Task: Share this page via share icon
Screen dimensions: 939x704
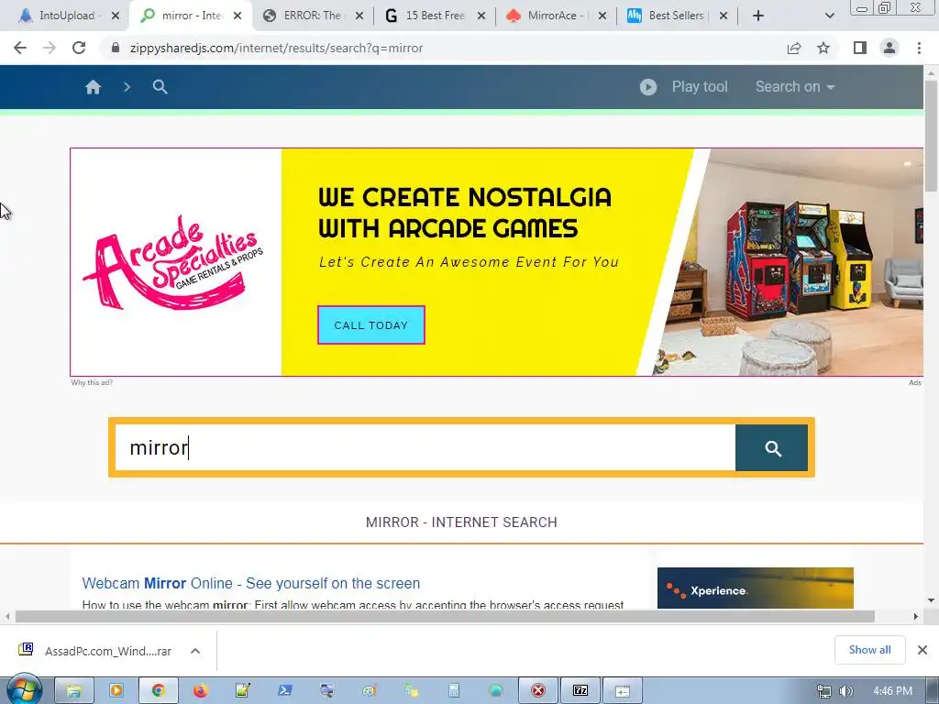Action: [794, 48]
